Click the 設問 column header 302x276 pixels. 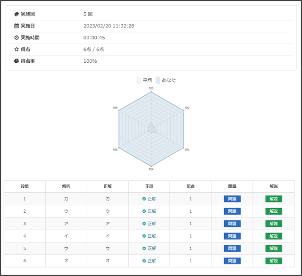coord(25,186)
